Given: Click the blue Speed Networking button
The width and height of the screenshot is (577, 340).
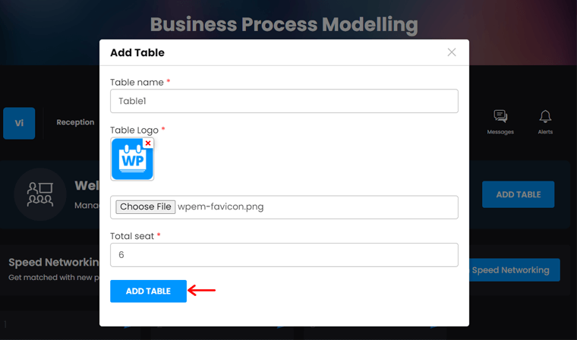Looking at the screenshot, I should [x=510, y=270].
